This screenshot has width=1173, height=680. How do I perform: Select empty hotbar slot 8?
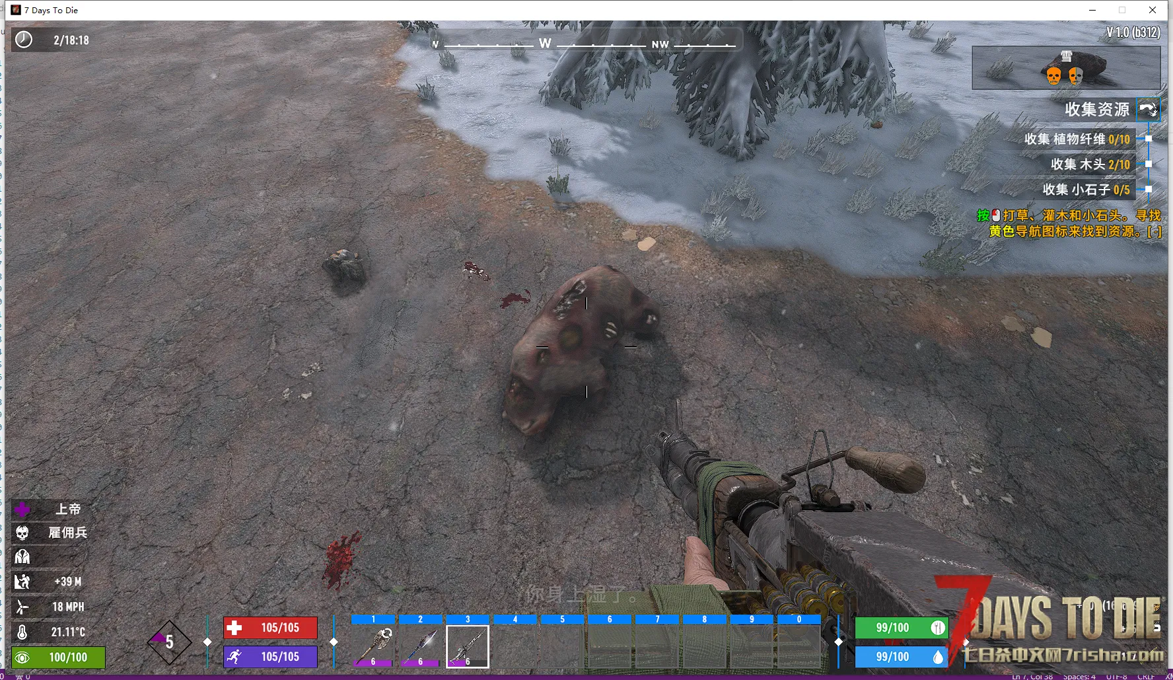point(705,646)
